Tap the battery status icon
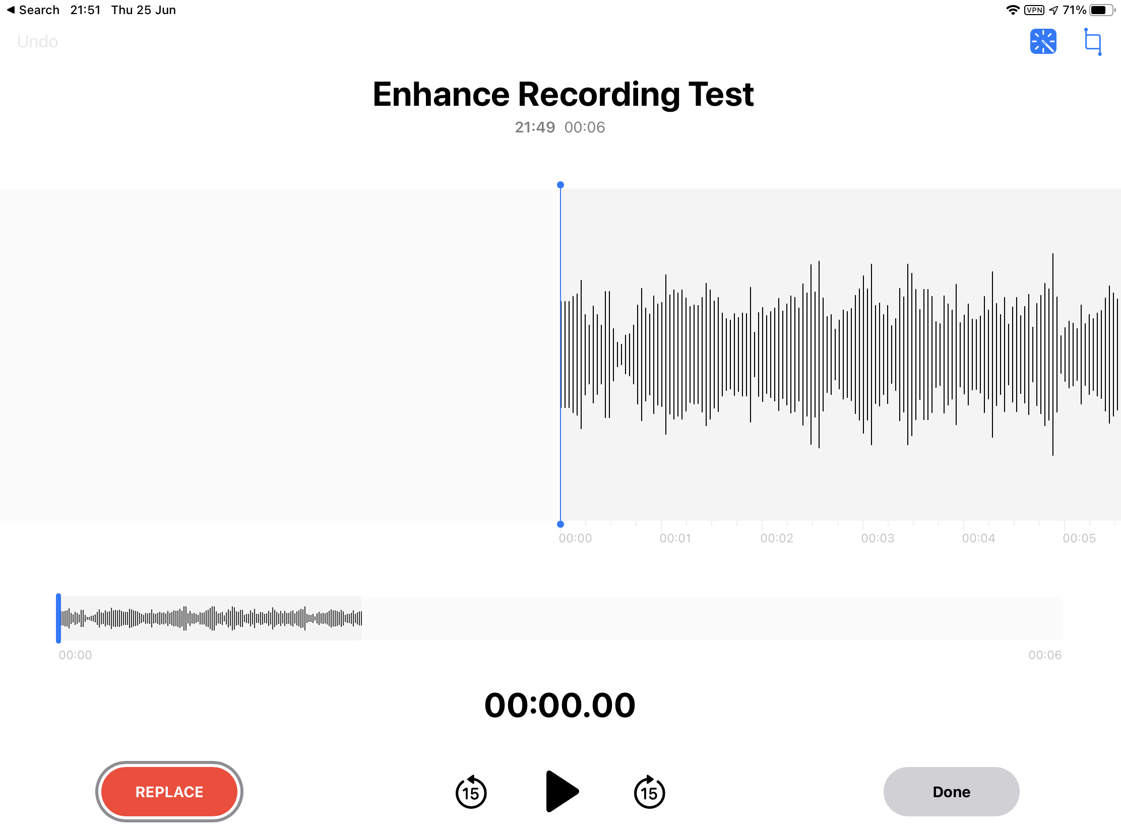Viewport: 1121px width, 840px height. (1102, 10)
